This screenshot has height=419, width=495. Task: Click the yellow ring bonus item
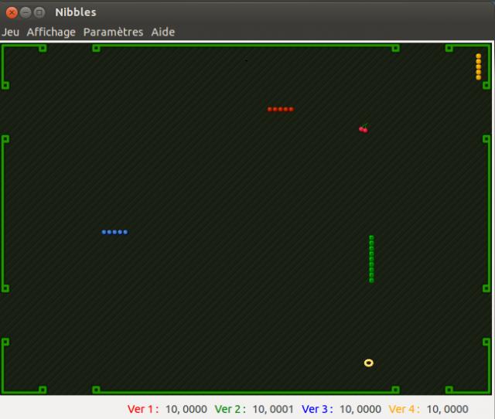click(x=369, y=363)
